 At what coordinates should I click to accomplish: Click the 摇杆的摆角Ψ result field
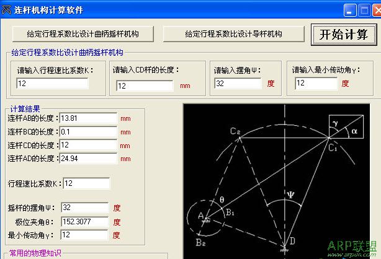84,208
